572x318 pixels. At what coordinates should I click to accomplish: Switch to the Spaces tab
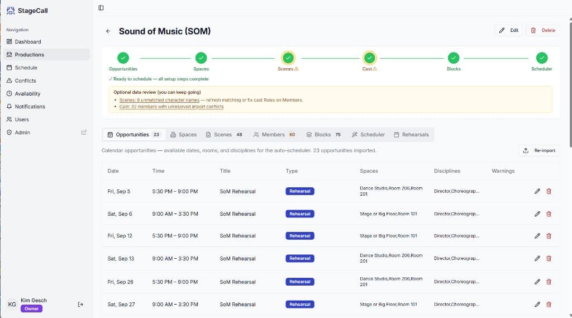[183, 135]
